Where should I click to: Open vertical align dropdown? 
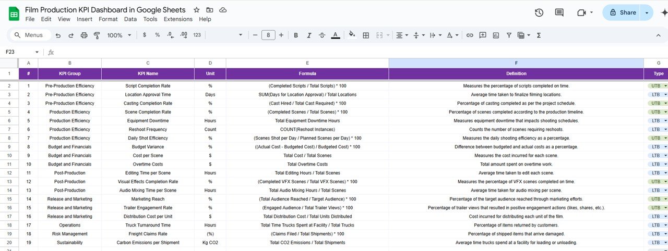[418, 35]
